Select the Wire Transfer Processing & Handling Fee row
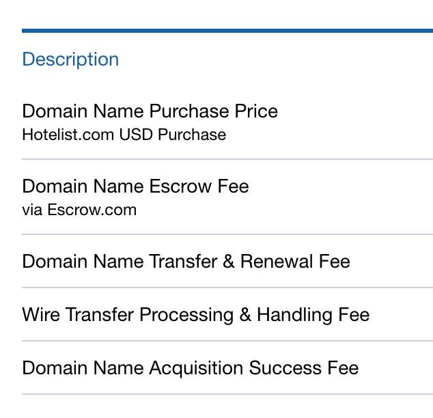 point(195,315)
